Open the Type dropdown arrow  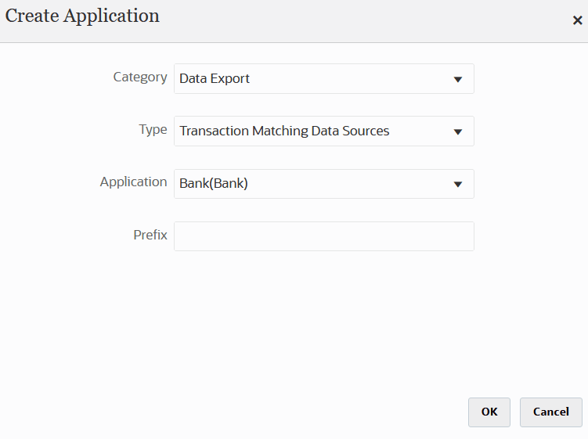[458, 131]
